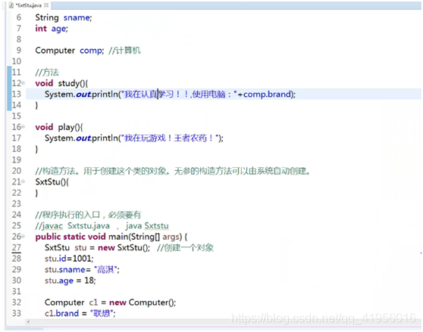Click 'void play(){' method header

(59, 127)
